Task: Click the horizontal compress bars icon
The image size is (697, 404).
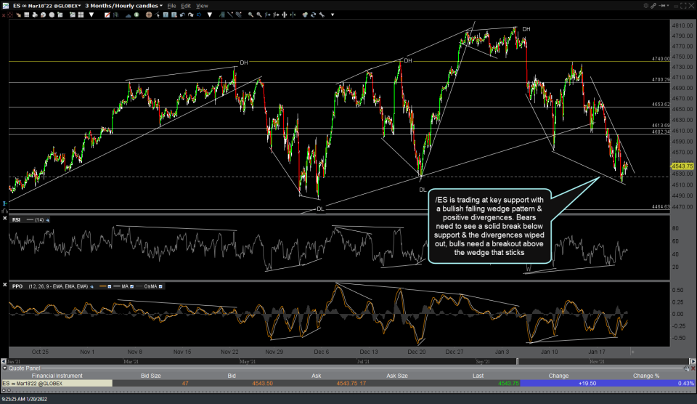Action: point(293,15)
